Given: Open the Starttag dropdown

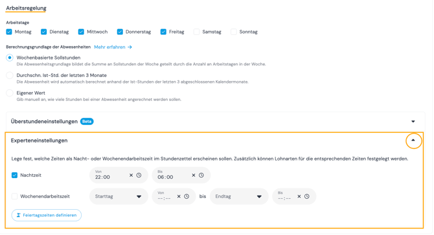Looking at the screenshot, I should click(119, 197).
